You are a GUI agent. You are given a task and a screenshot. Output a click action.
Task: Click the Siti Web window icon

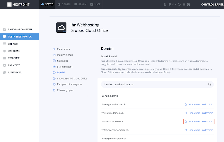click(x=4, y=44)
